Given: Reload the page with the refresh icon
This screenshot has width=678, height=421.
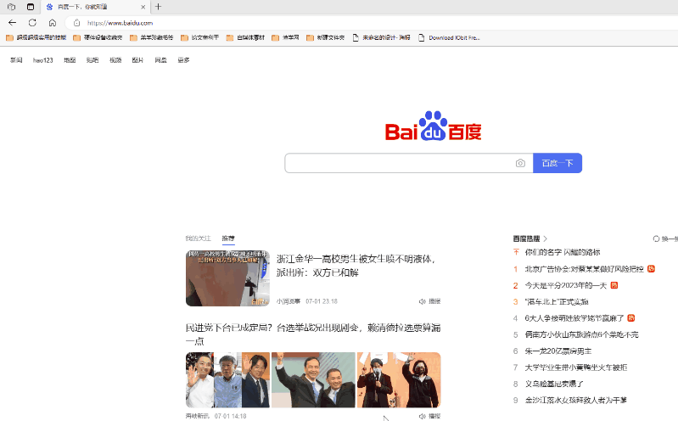Looking at the screenshot, I should pos(32,23).
